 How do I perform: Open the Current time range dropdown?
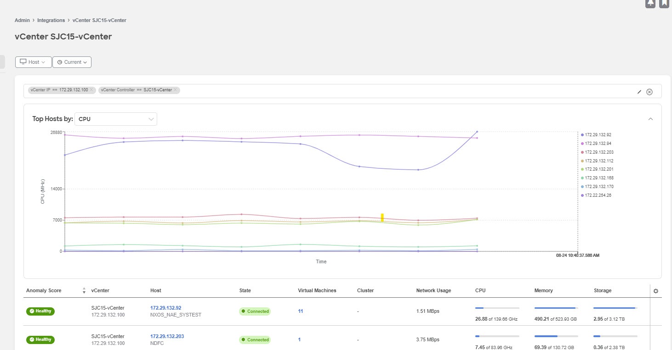(72, 61)
